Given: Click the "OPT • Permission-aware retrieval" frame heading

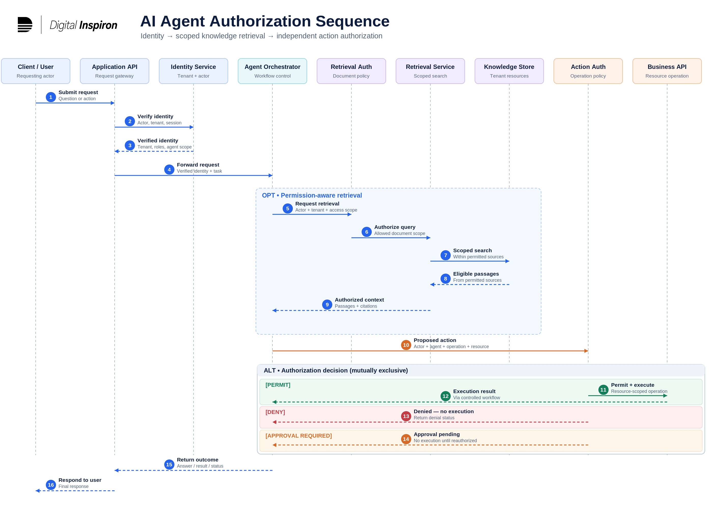Looking at the screenshot, I should click(312, 195).
